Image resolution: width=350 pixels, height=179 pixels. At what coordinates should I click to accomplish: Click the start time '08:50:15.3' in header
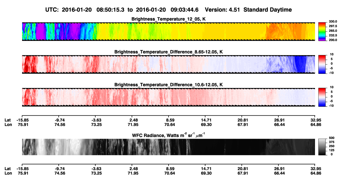(x=110, y=10)
